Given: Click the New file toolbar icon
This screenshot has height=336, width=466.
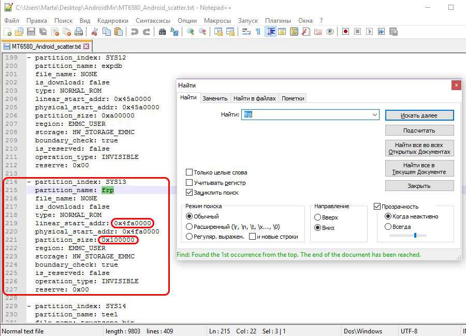Looking at the screenshot, I should point(7,32).
